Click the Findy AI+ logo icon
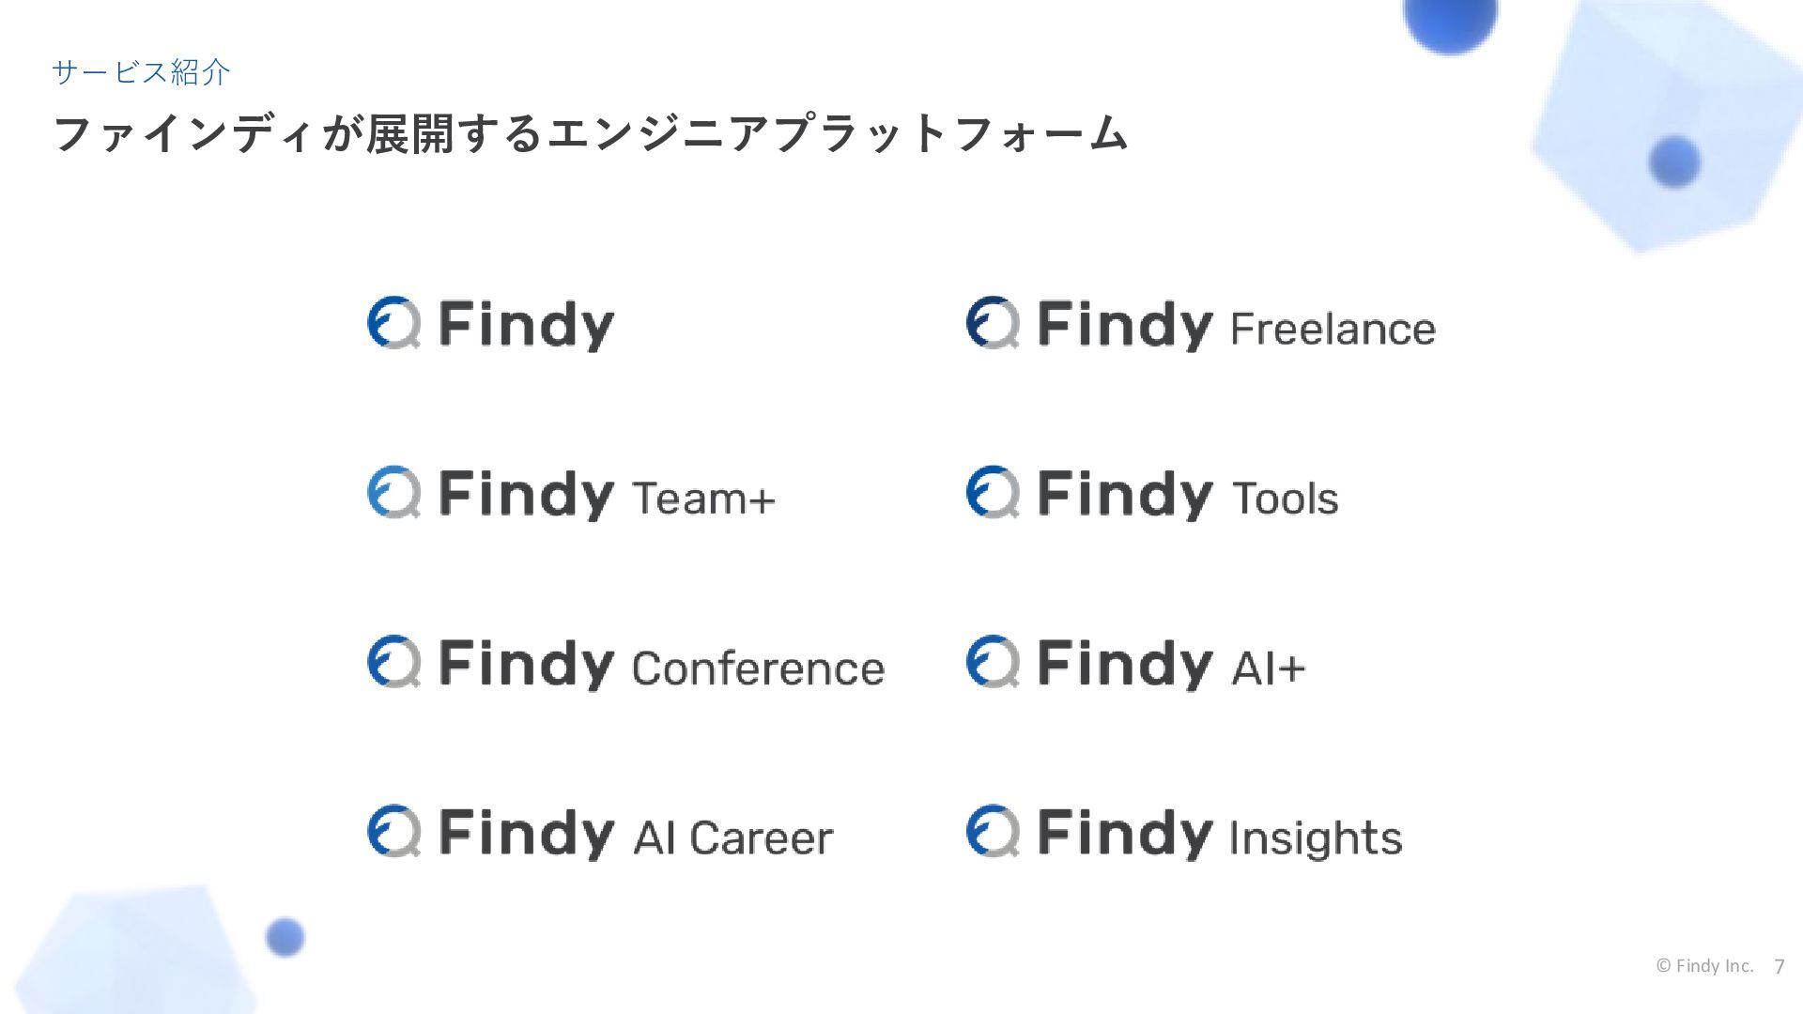Image resolution: width=1803 pixels, height=1014 pixels. tap(993, 662)
